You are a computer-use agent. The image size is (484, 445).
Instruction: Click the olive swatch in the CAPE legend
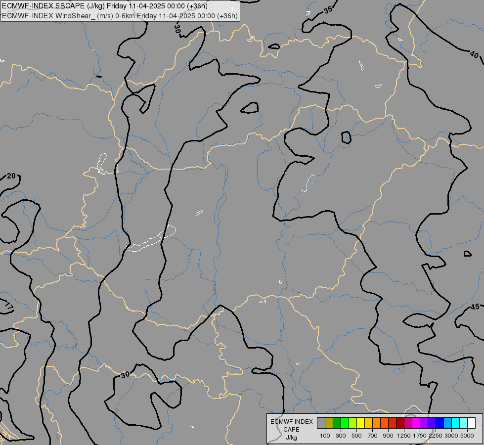329,423
